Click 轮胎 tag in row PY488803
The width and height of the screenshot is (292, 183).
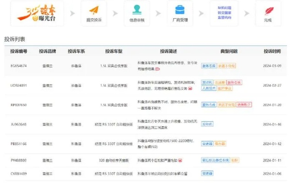click(235, 160)
